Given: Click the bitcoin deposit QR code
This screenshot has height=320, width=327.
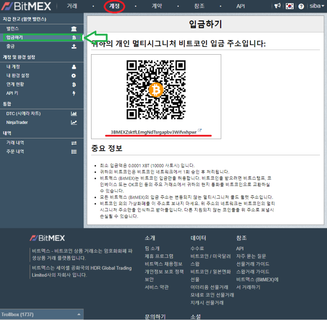Looking at the screenshot, I should click(x=156, y=90).
